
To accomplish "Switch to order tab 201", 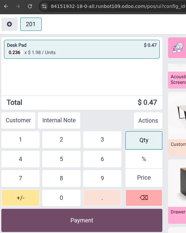I will [31, 24].
